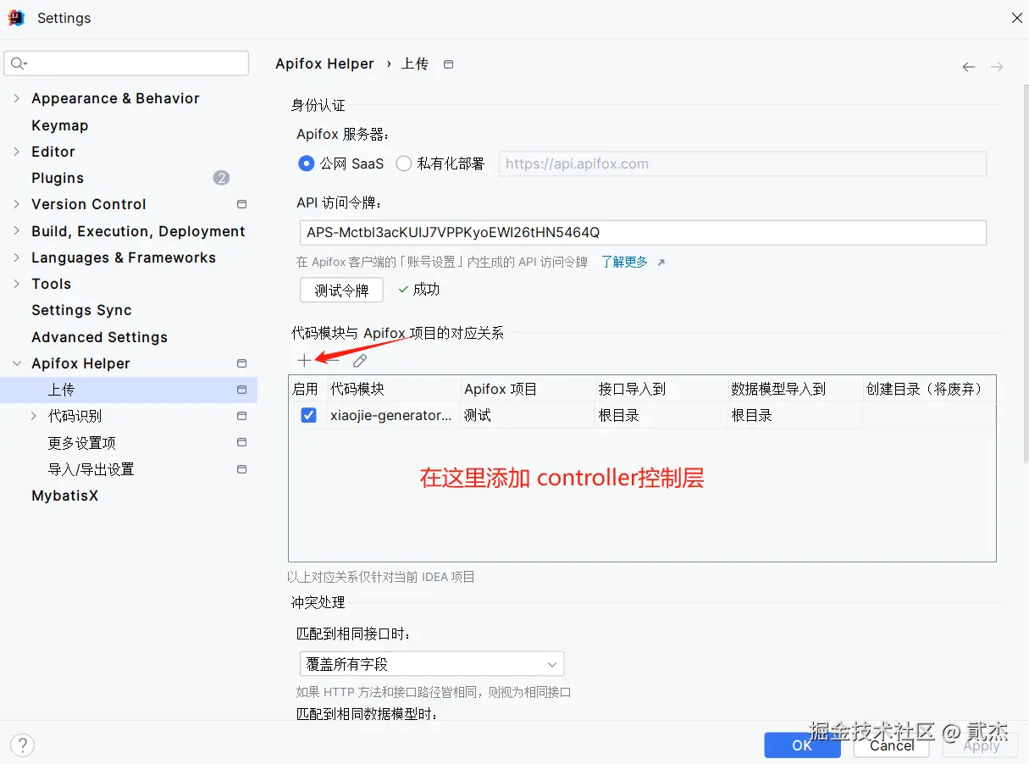The width and height of the screenshot is (1029, 764).
Task: Open help via question mark icon
Action: coord(22,745)
